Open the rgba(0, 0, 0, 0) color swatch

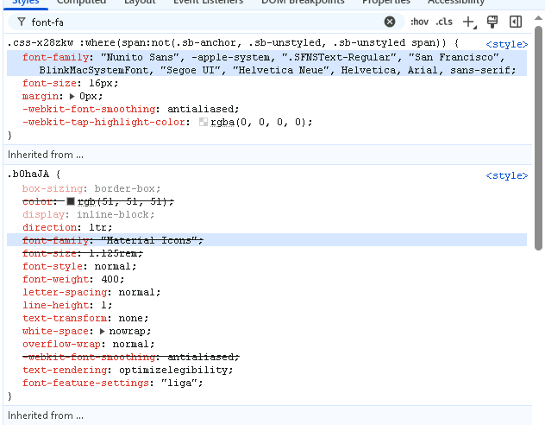[x=204, y=122]
